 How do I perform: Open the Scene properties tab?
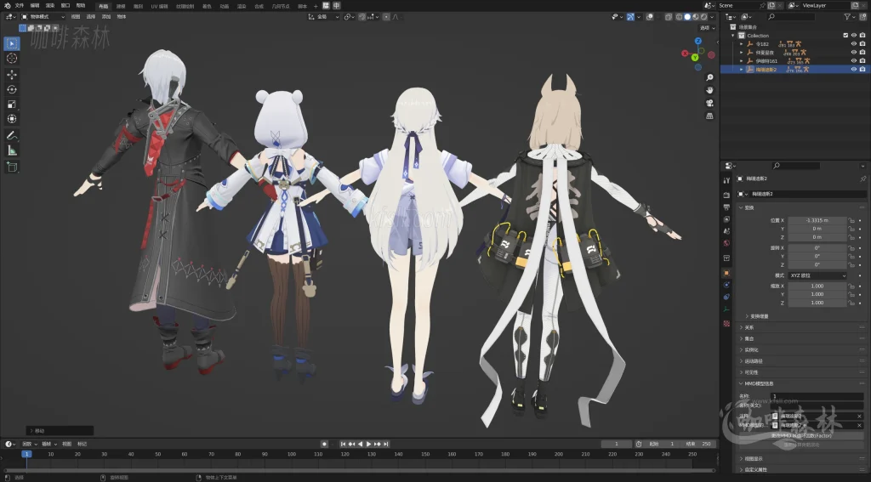click(x=726, y=231)
